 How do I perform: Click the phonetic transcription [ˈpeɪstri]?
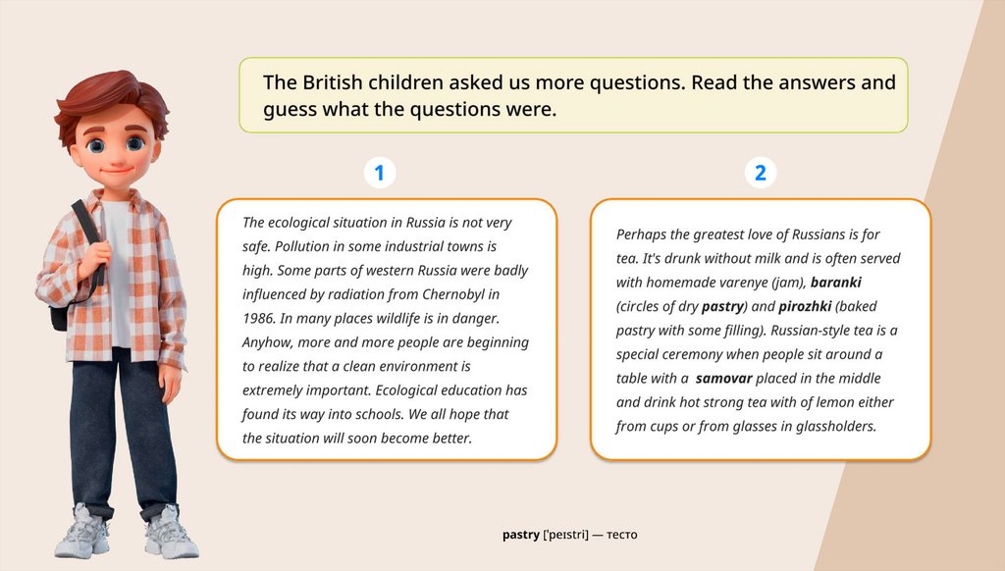pos(565,535)
